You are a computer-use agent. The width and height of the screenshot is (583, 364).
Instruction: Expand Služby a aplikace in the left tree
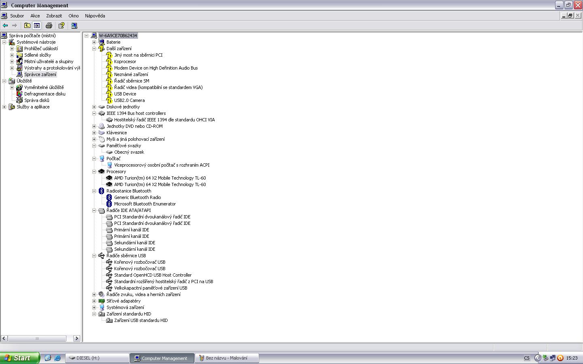tap(4, 107)
